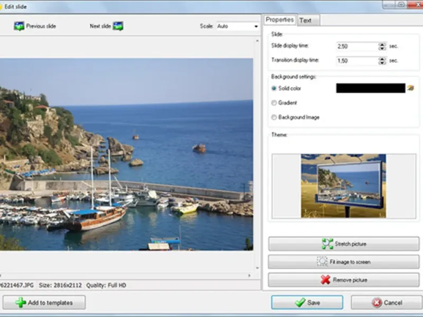This screenshot has width=423, height=317.
Task: Go to the Previous slide
Action: (35, 26)
